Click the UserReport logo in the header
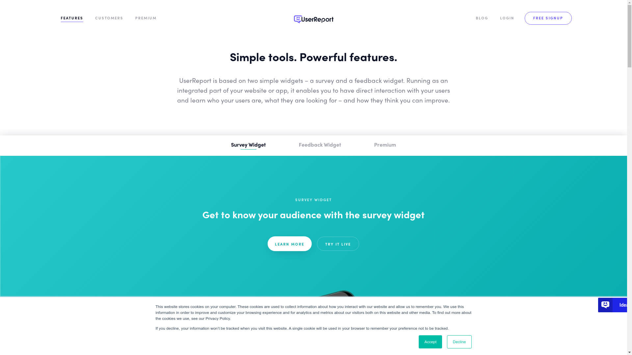 pos(313,19)
